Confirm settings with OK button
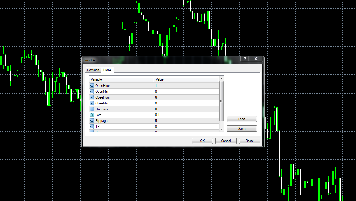The image size is (356, 201). [x=202, y=141]
